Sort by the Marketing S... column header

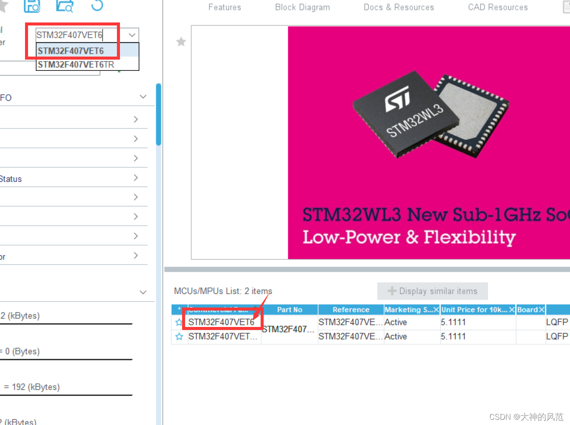[408, 310]
